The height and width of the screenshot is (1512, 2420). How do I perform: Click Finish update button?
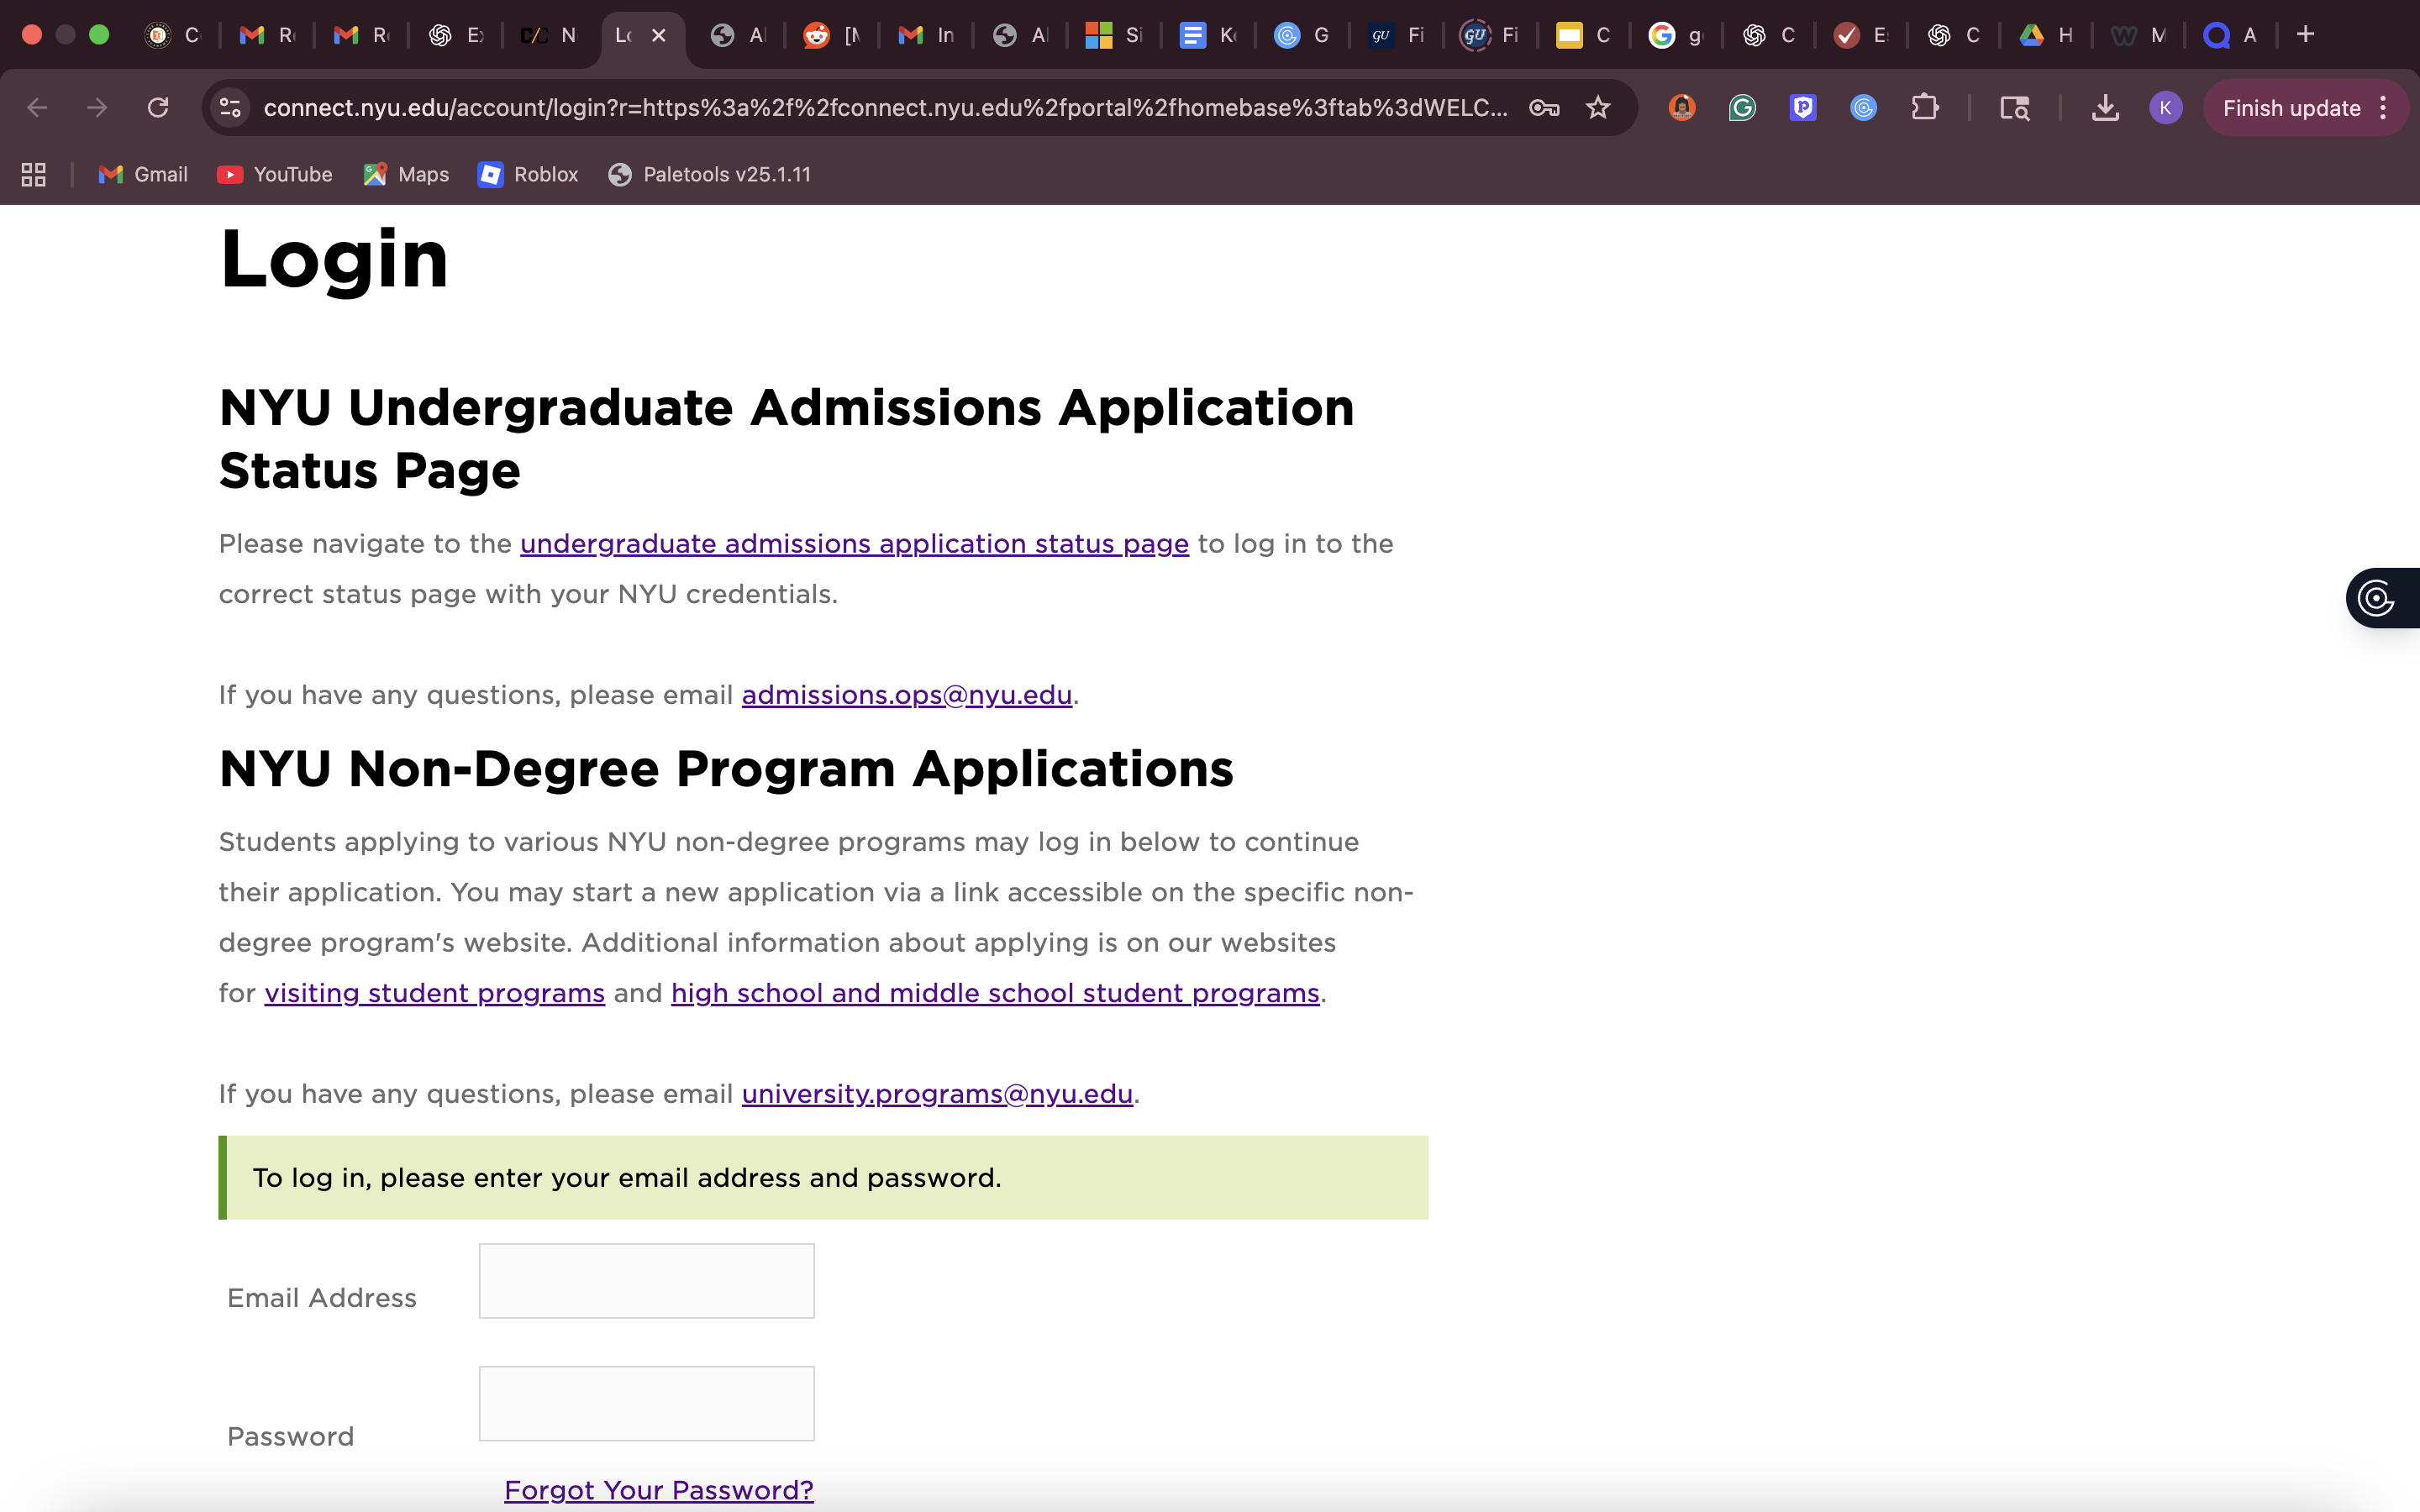(x=2290, y=108)
